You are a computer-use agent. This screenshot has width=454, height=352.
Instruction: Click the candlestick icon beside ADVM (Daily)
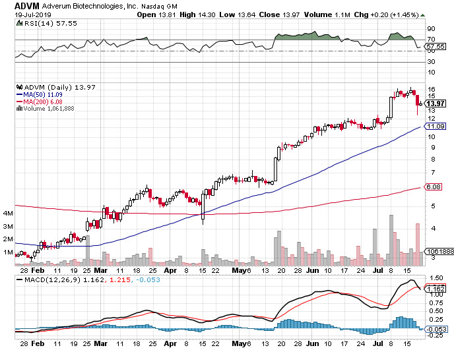[x=19, y=87]
